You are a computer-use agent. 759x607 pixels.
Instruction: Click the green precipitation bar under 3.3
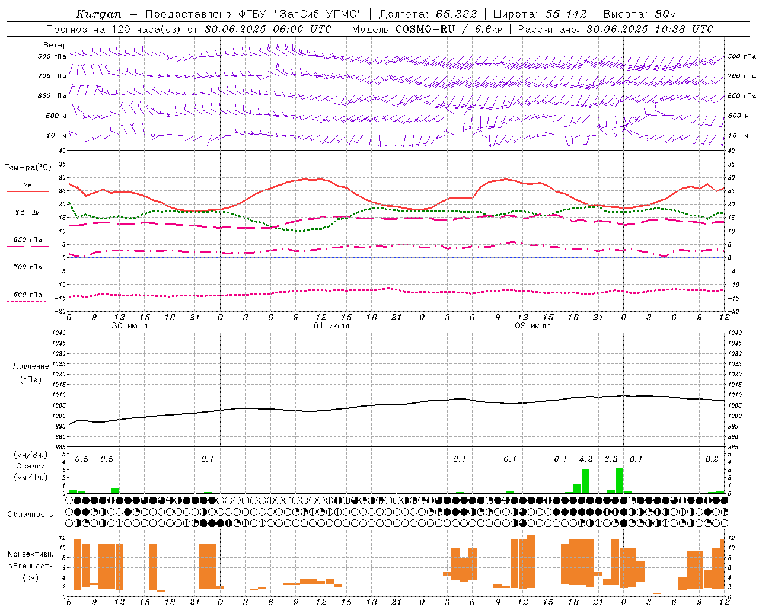click(x=619, y=481)
